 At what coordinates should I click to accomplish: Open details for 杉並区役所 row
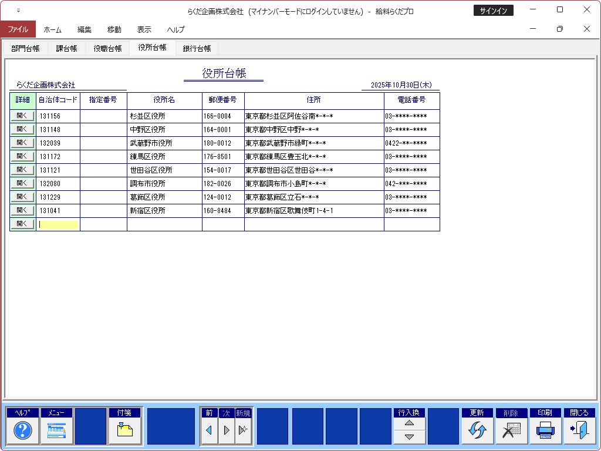coord(22,116)
